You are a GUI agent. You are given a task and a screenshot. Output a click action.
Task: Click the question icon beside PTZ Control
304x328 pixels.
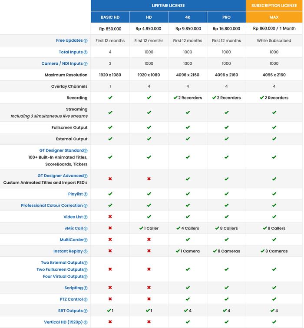tap(86, 299)
